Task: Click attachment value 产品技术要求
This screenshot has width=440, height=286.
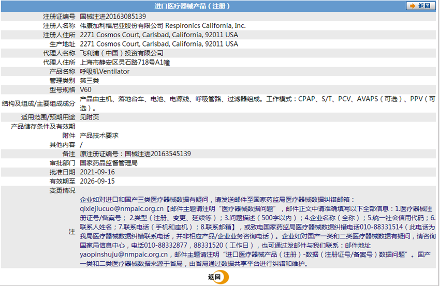Action: pos(99,136)
